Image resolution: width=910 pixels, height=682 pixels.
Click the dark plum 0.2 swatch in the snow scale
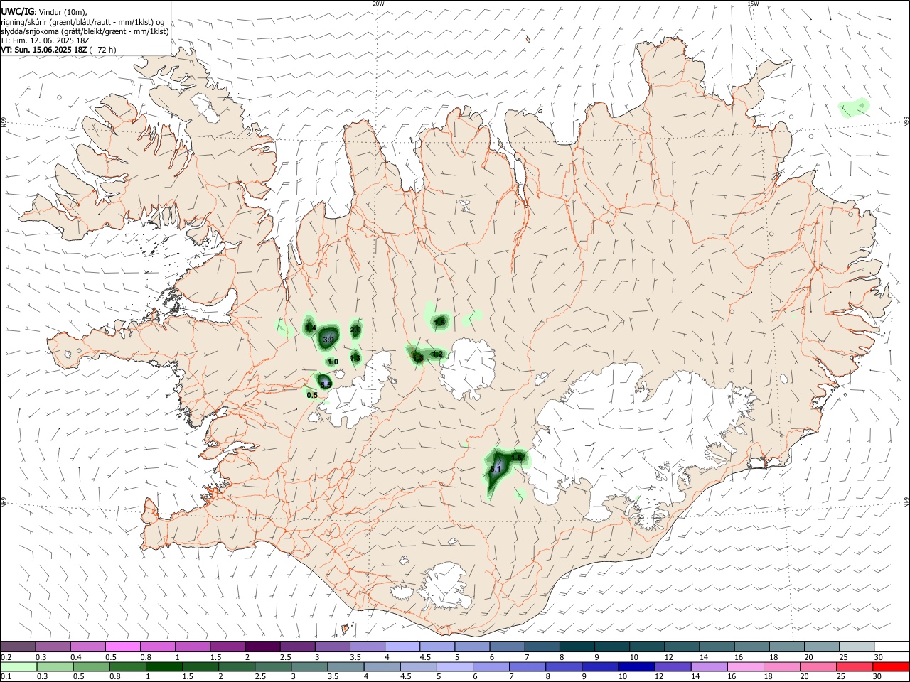pos(18,647)
